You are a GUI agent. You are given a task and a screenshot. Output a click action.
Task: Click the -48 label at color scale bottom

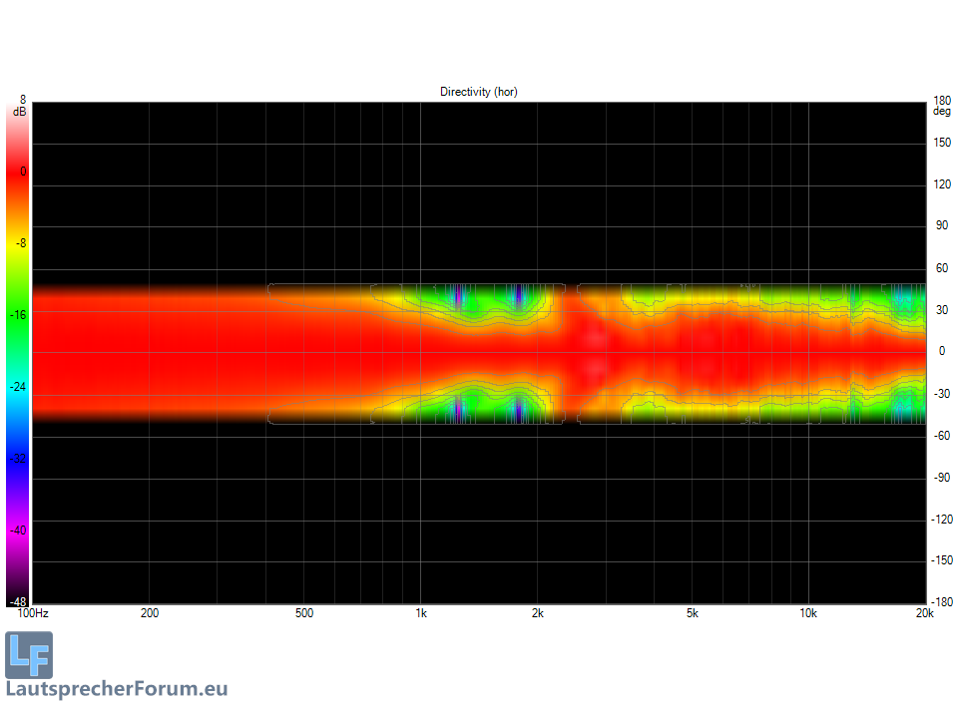click(18, 602)
